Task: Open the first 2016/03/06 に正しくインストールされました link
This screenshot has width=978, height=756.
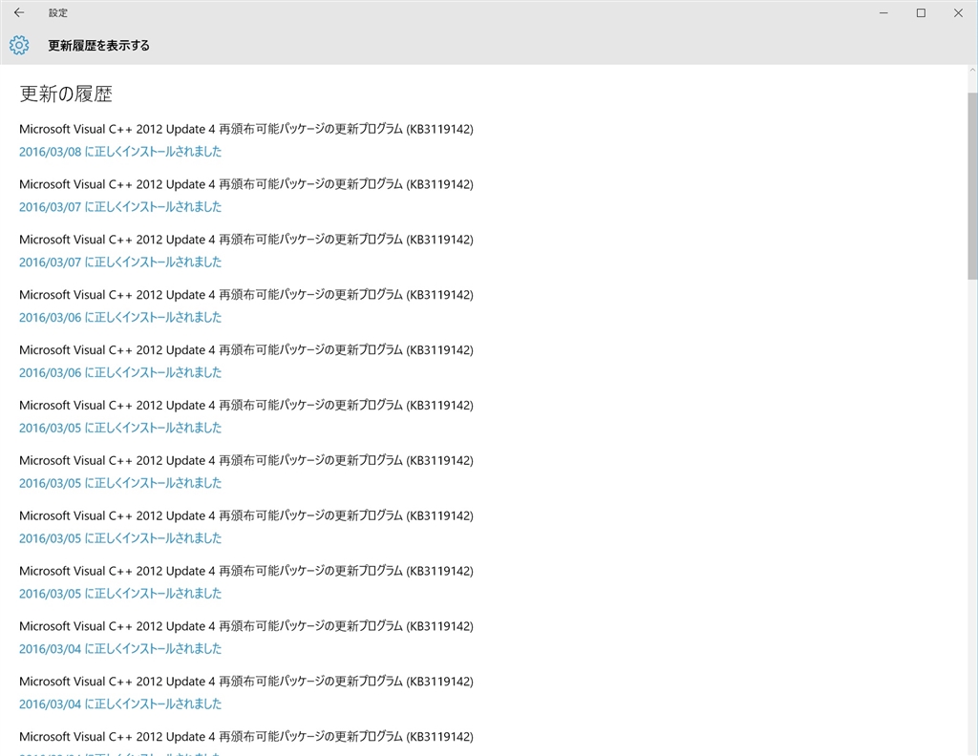Action: click(x=120, y=317)
